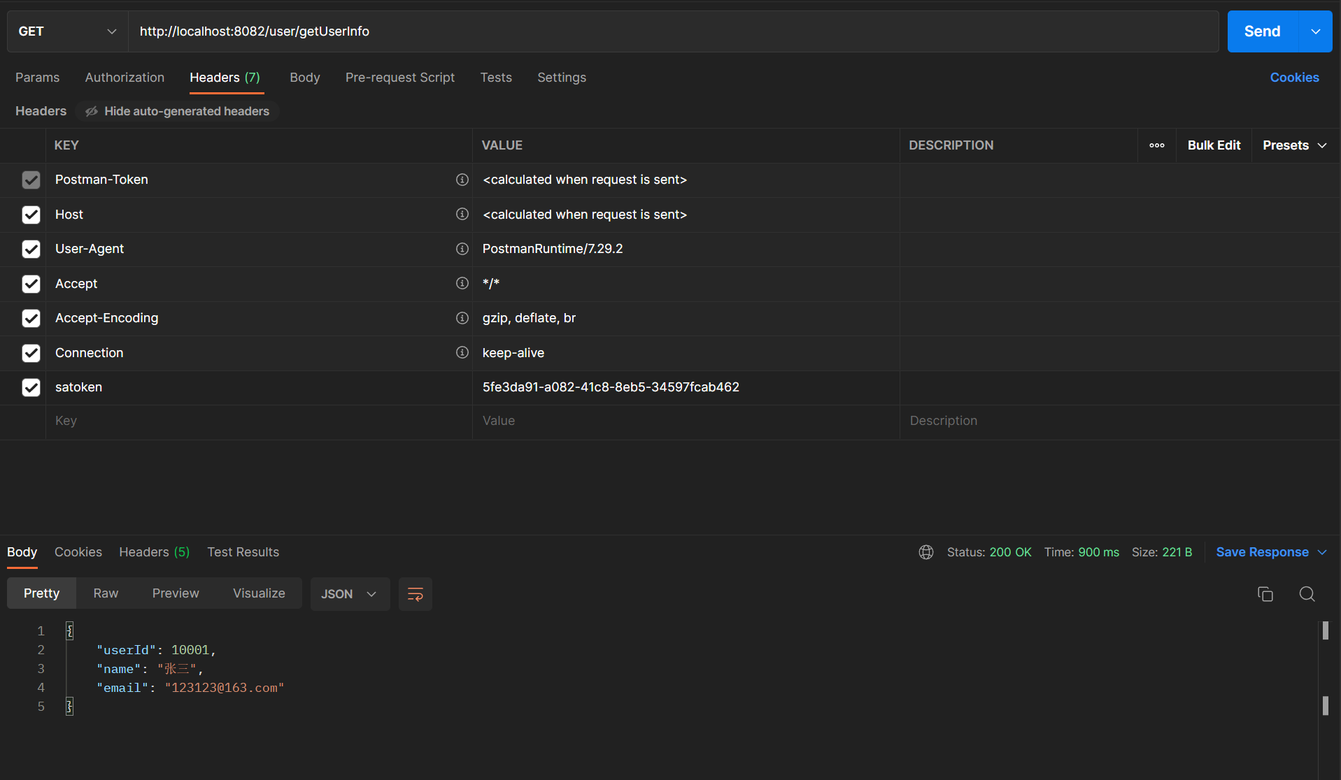
Task: Uncheck the Host header checkbox
Action: [x=31, y=215]
